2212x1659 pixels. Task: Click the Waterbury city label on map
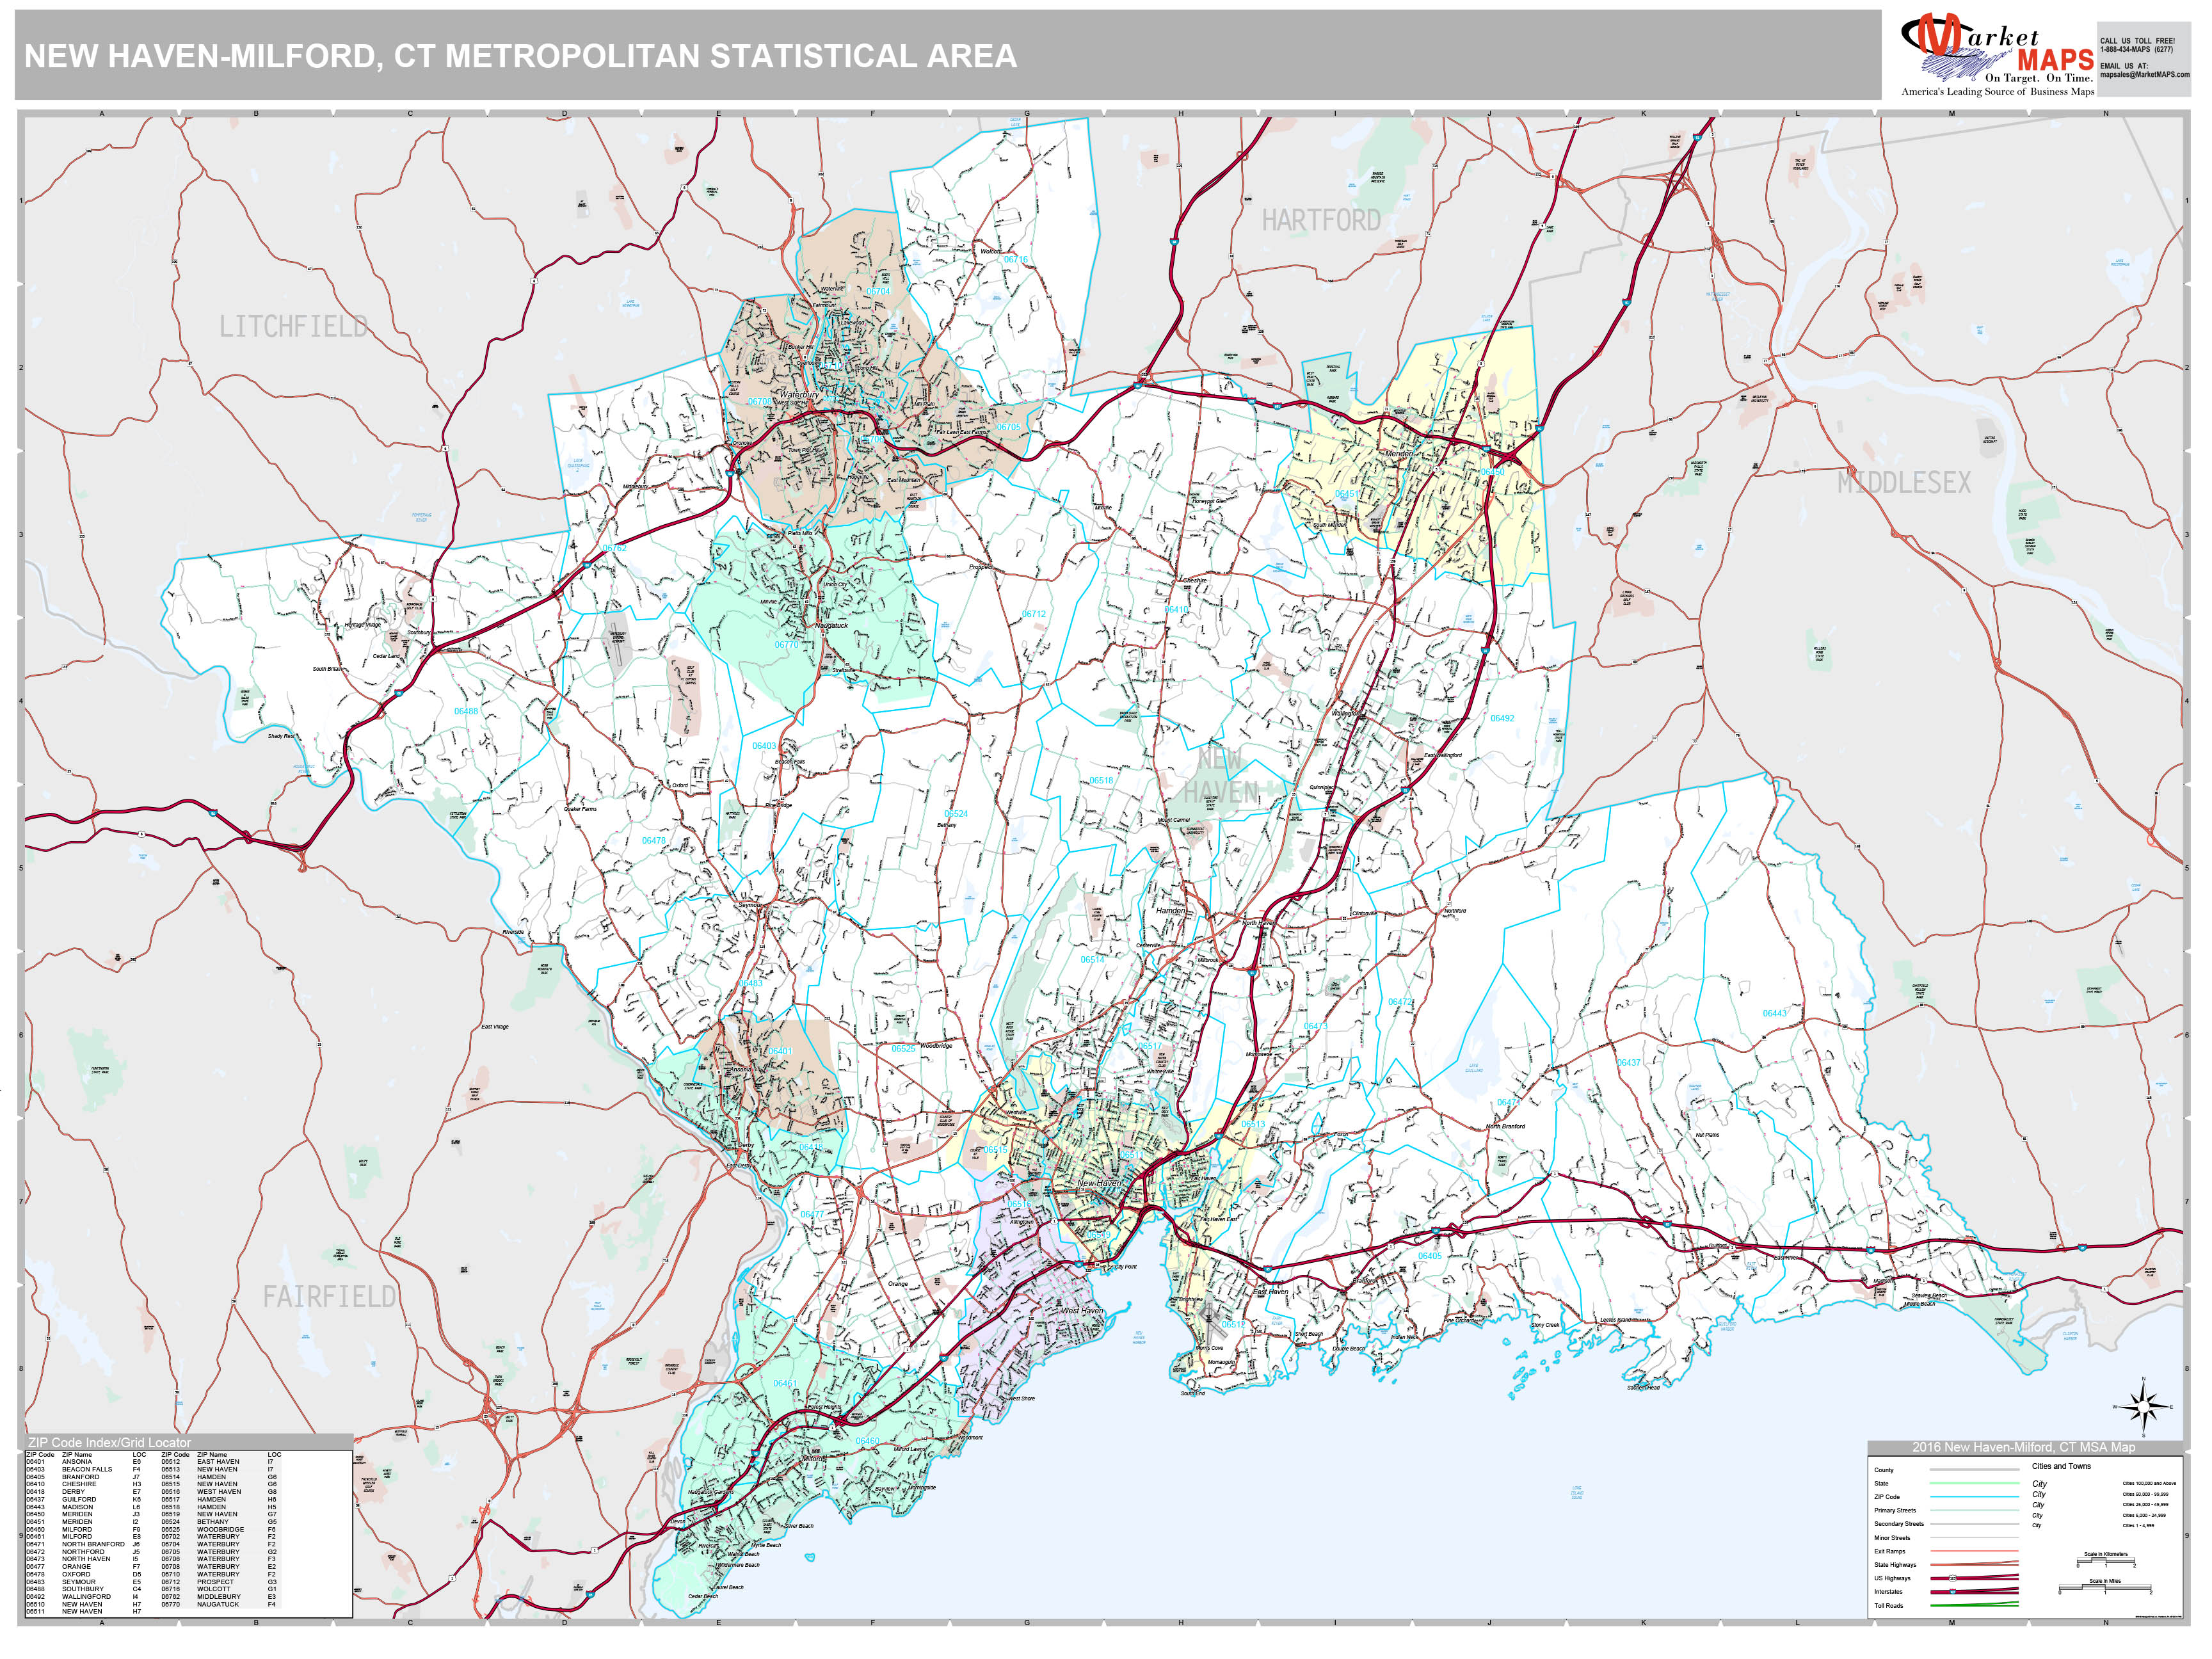pyautogui.click(x=799, y=395)
